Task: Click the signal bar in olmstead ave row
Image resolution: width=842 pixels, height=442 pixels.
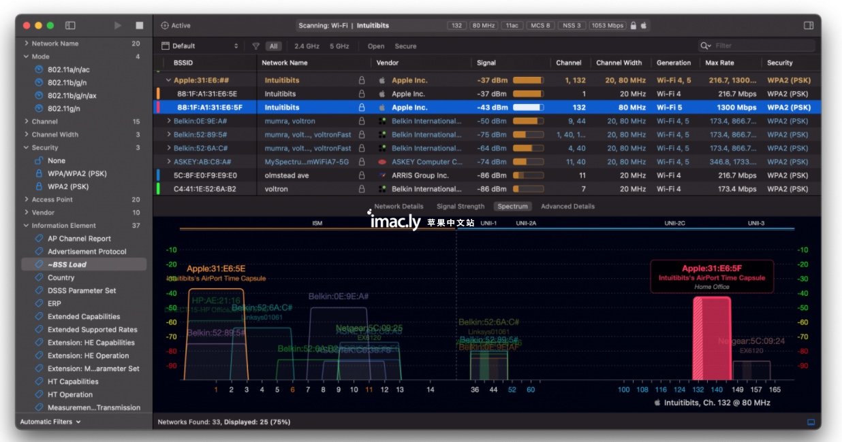Action: (529, 175)
